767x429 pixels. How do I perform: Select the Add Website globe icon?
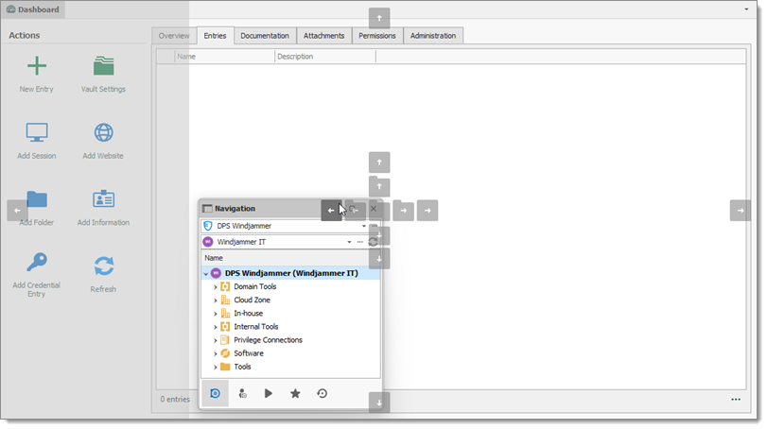[x=103, y=132]
